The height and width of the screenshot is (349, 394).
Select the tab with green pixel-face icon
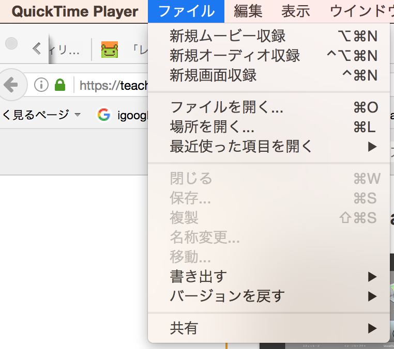110,50
